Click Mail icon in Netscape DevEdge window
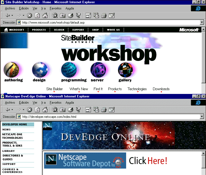Screen dimensions: 206x175 [96, 110]
